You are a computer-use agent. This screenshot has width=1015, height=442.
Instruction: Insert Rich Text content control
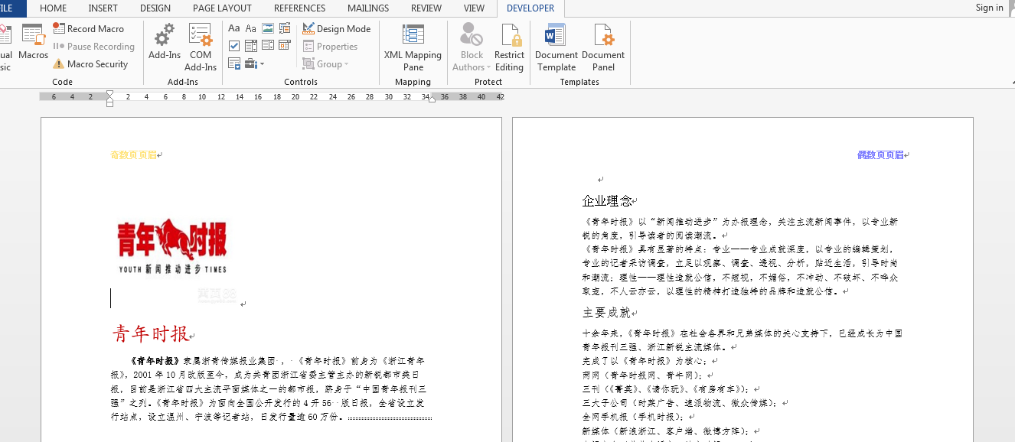(234, 28)
